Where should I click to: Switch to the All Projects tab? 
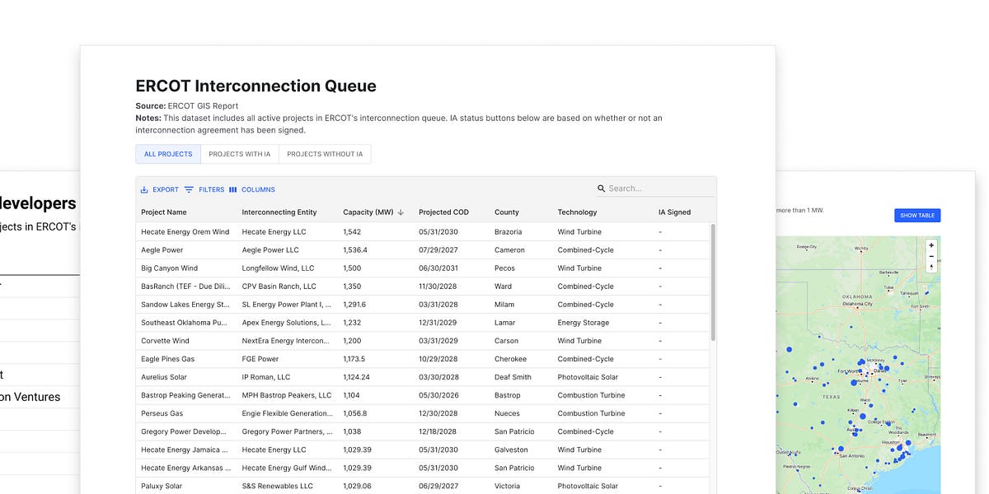click(x=168, y=154)
